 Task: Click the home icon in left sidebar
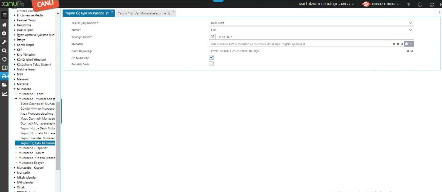pyautogui.click(x=4, y=25)
